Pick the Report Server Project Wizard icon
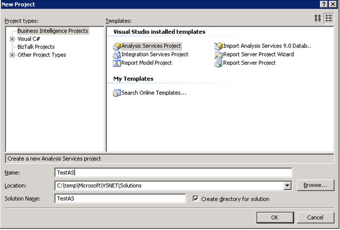The height and width of the screenshot is (230, 340). coord(218,55)
